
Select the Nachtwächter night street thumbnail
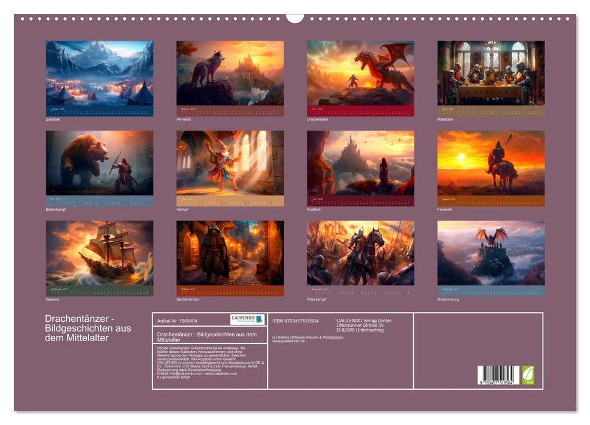point(230,253)
